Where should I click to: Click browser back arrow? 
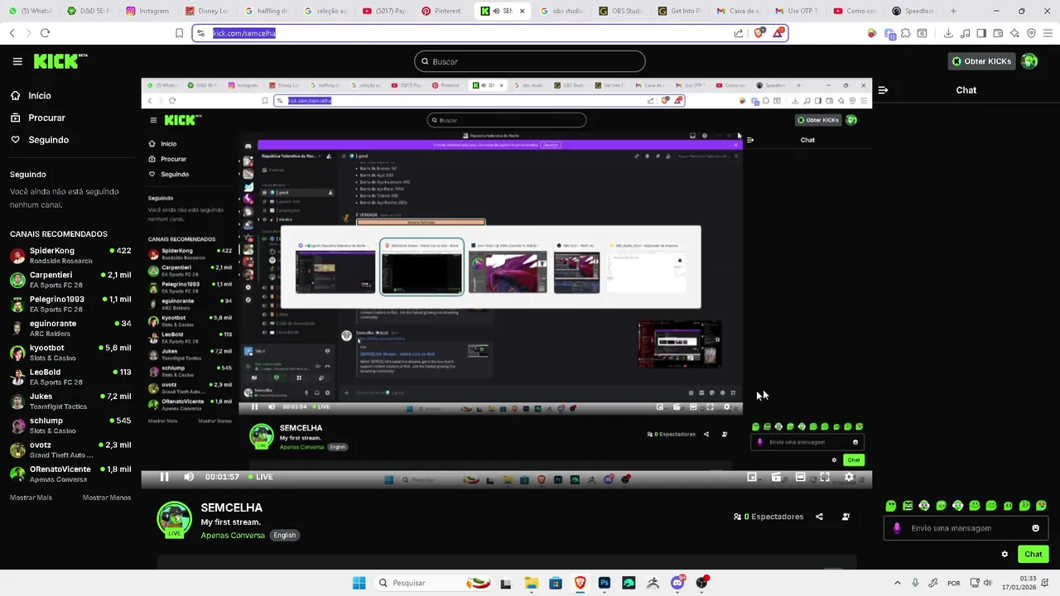12,33
